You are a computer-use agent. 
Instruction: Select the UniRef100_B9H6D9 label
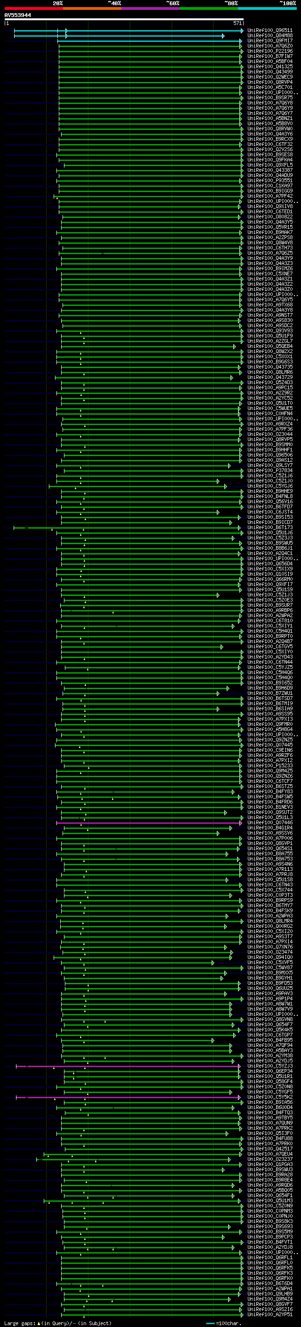[269, 688]
